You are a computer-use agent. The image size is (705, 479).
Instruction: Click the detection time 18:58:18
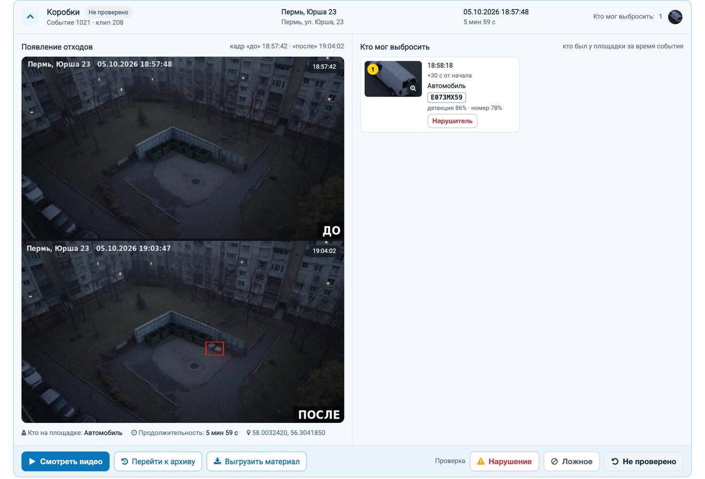coord(440,66)
